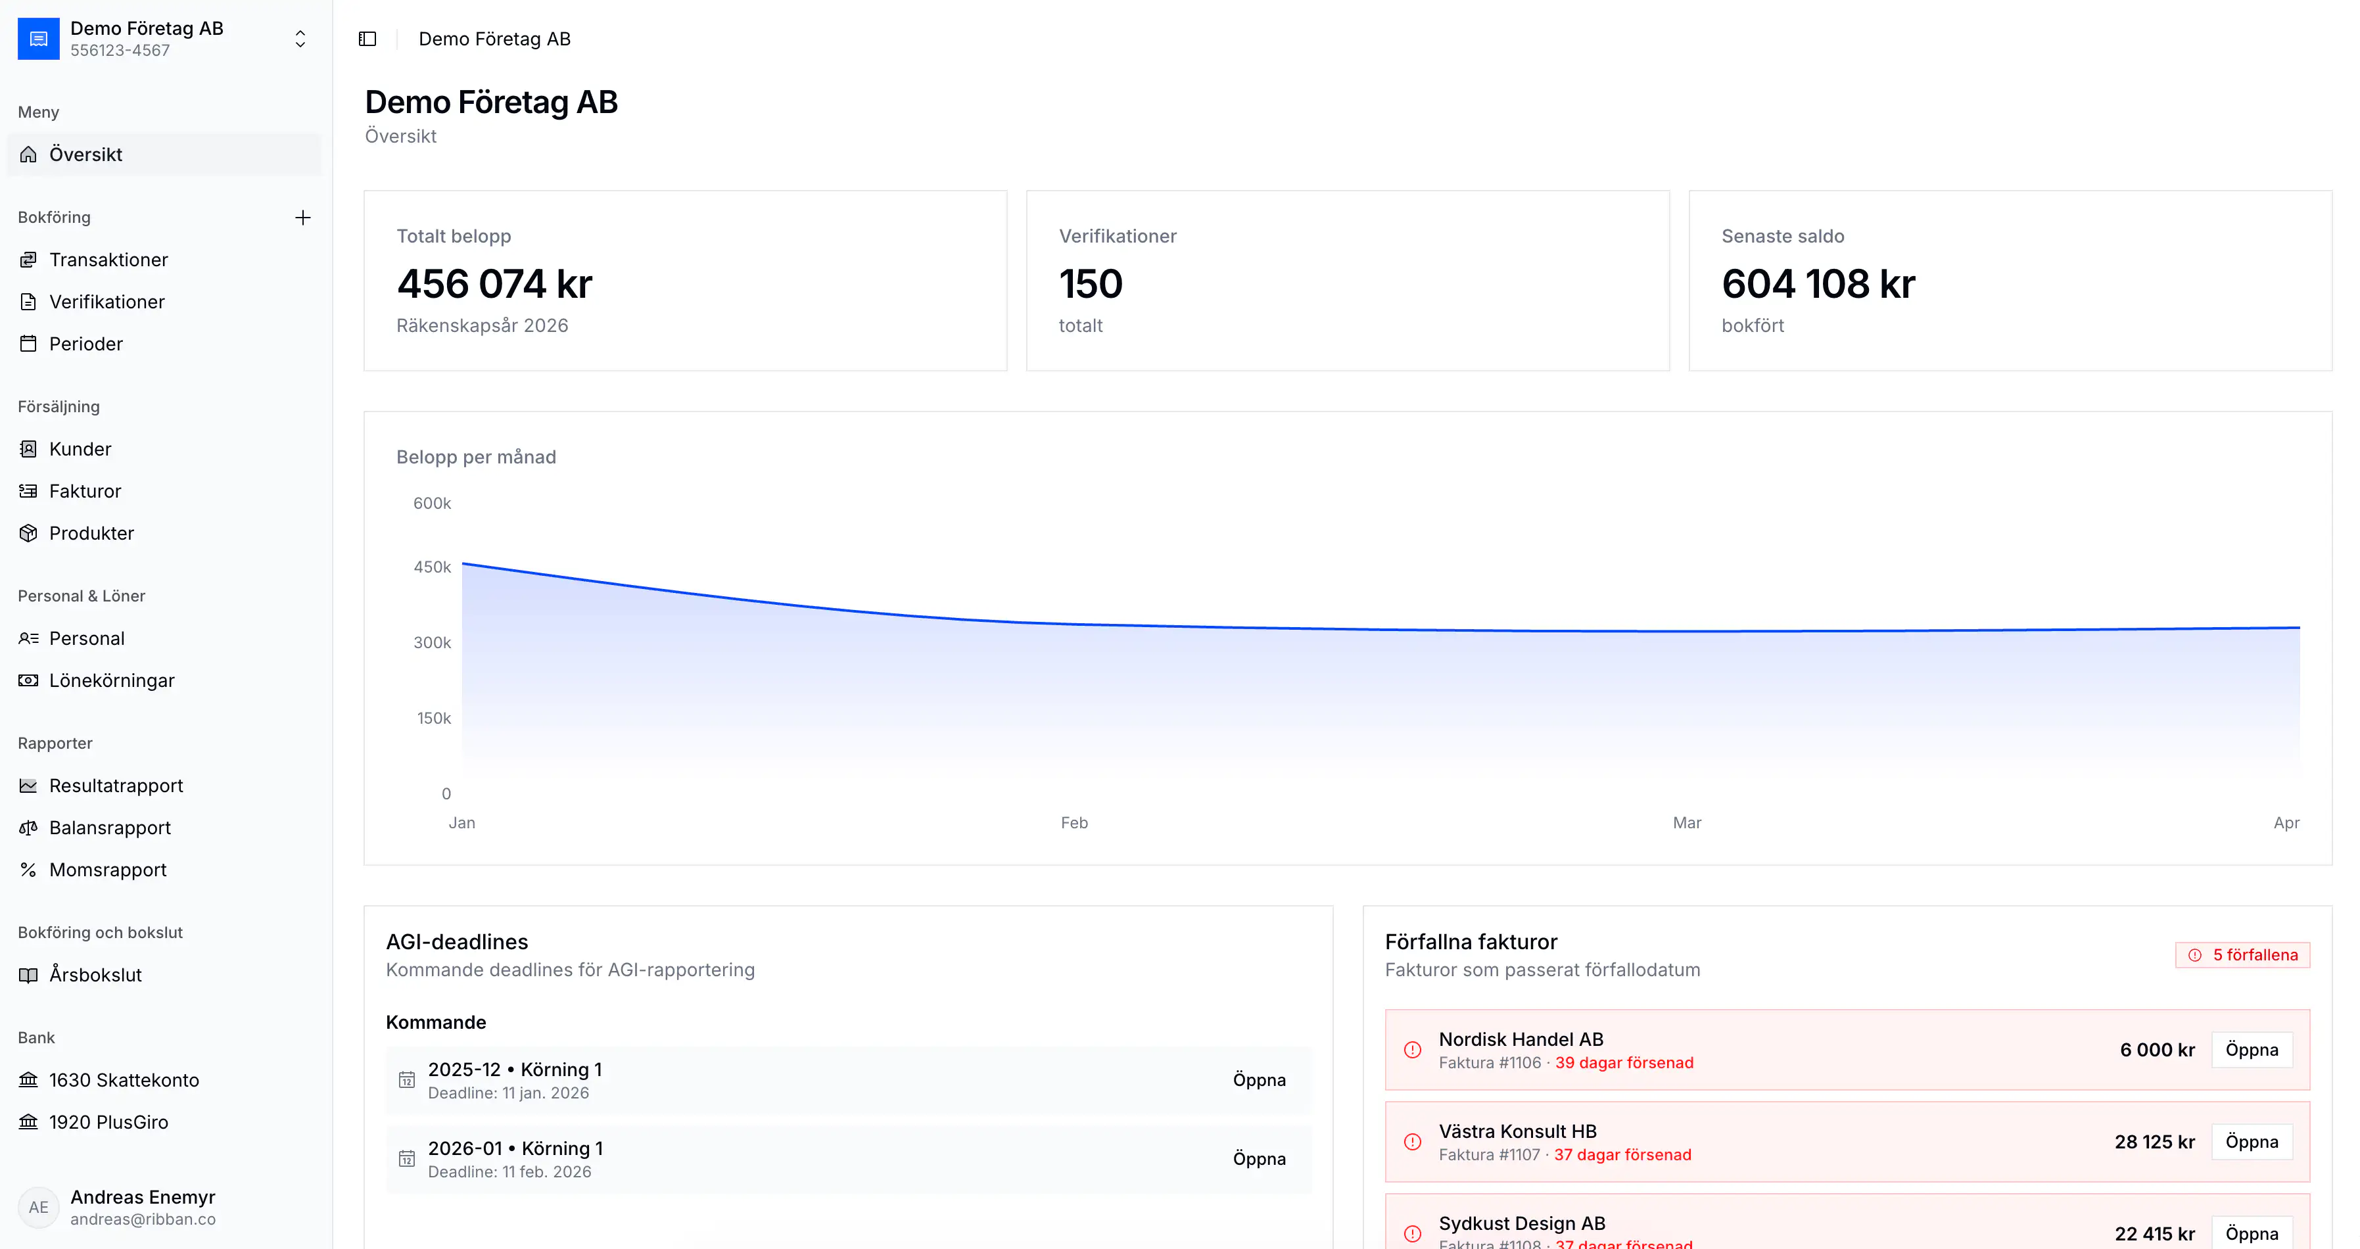The image size is (2360, 1249).
Task: Select the Produkter package icon
Action: coord(28,532)
